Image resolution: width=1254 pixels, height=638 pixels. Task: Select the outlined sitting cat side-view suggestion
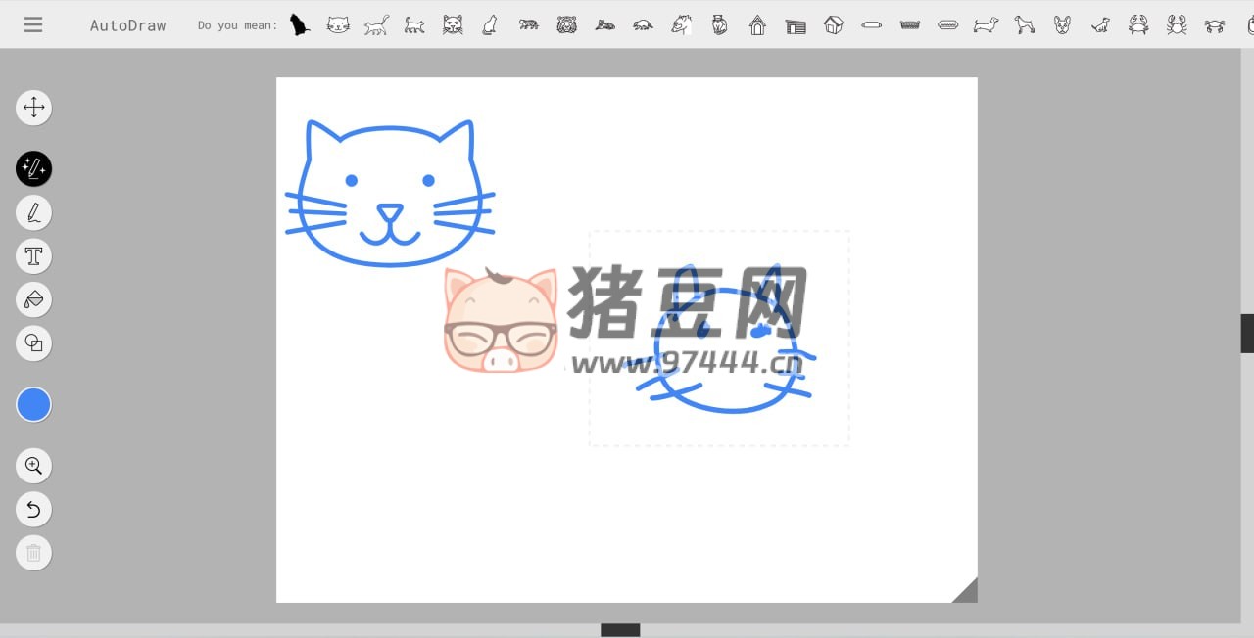490,24
